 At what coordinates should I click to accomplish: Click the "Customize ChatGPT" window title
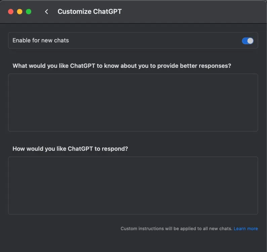tap(89, 12)
